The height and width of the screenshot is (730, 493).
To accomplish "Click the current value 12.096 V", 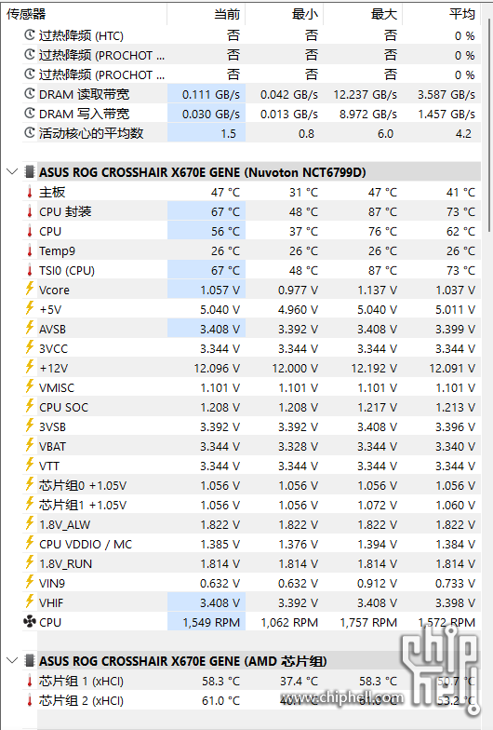I will coord(217,368).
